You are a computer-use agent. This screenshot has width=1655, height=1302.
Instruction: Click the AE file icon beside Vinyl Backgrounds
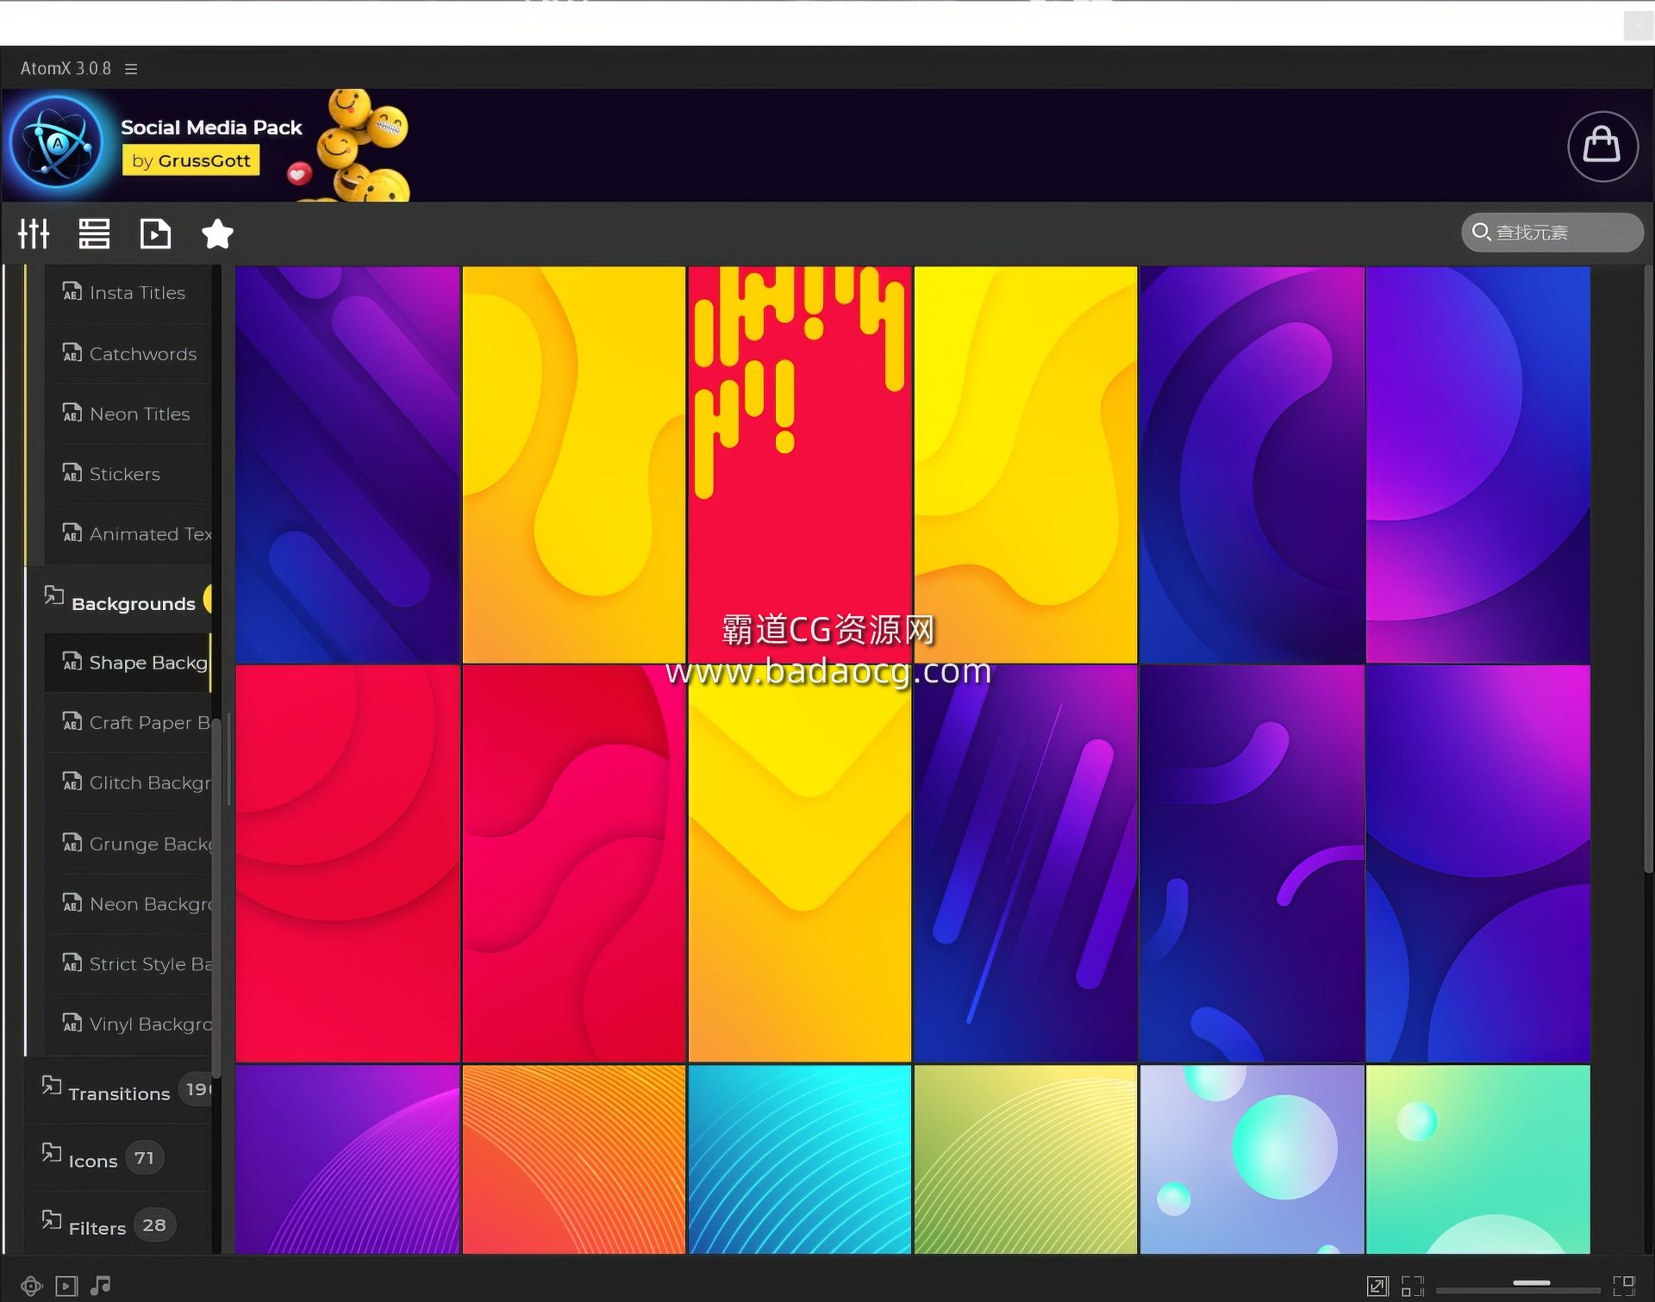coord(72,1022)
